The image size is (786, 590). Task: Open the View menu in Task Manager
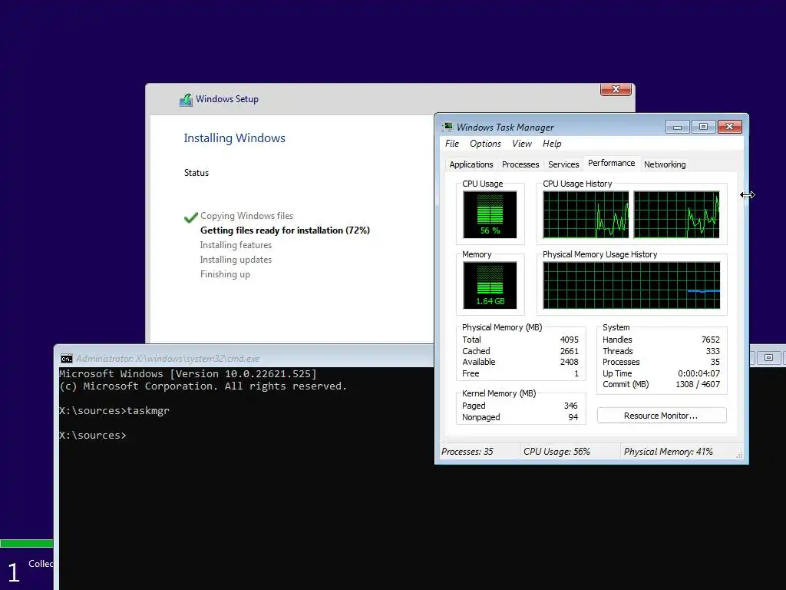521,144
